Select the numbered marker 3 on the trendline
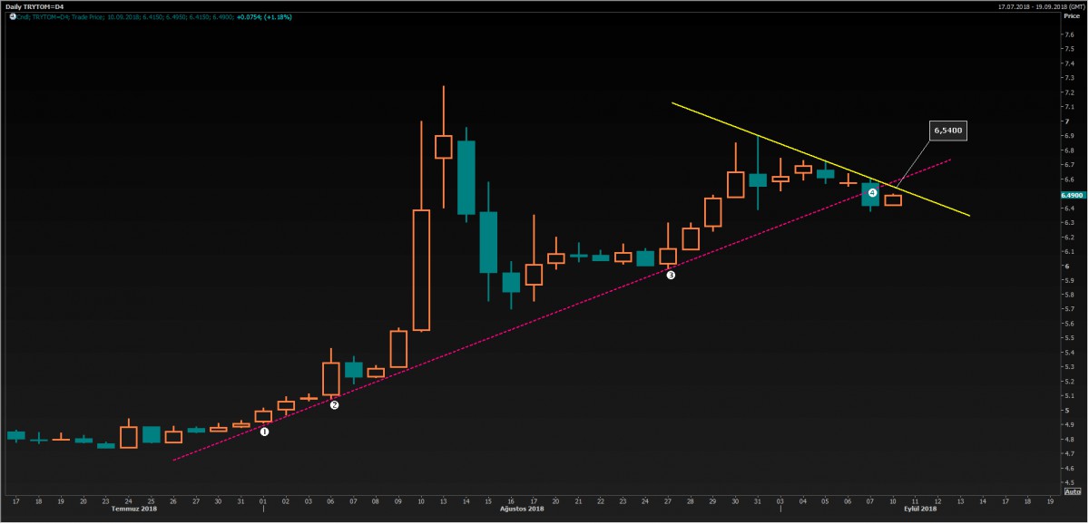 [671, 275]
